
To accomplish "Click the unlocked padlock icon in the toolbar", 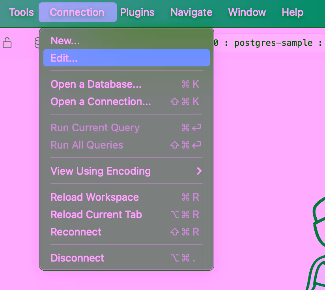I will 7,43.
